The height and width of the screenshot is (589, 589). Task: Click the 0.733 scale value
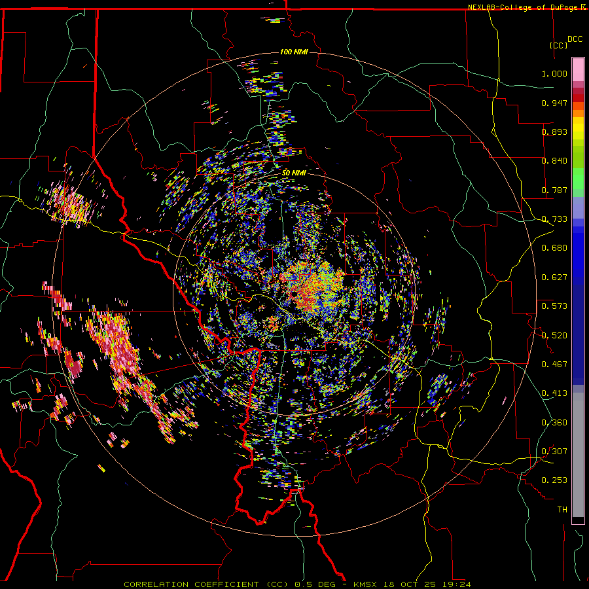(554, 219)
